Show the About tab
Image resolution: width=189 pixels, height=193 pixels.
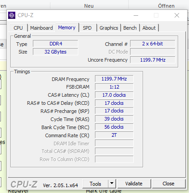[x=149, y=28]
